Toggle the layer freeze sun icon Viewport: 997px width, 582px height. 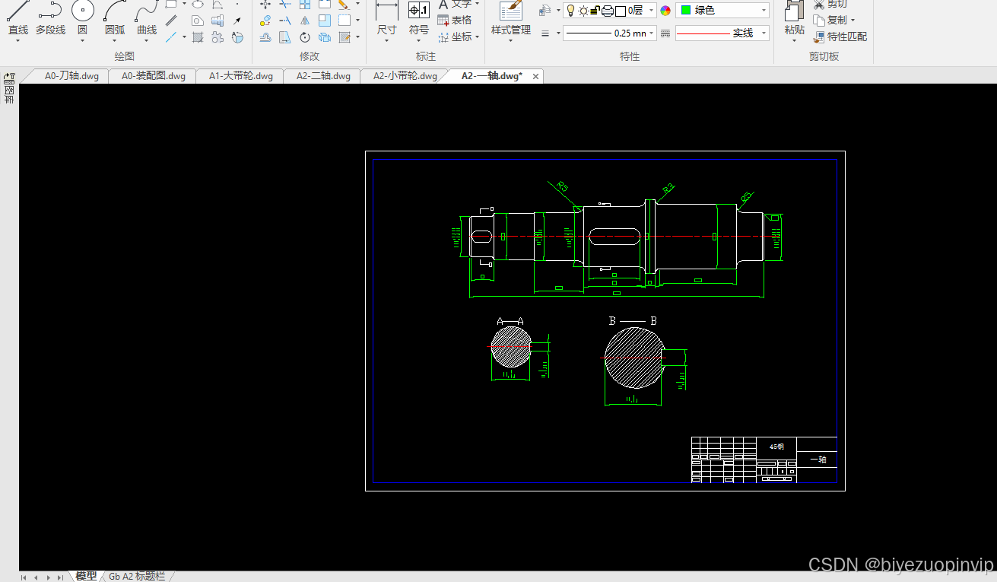[583, 11]
